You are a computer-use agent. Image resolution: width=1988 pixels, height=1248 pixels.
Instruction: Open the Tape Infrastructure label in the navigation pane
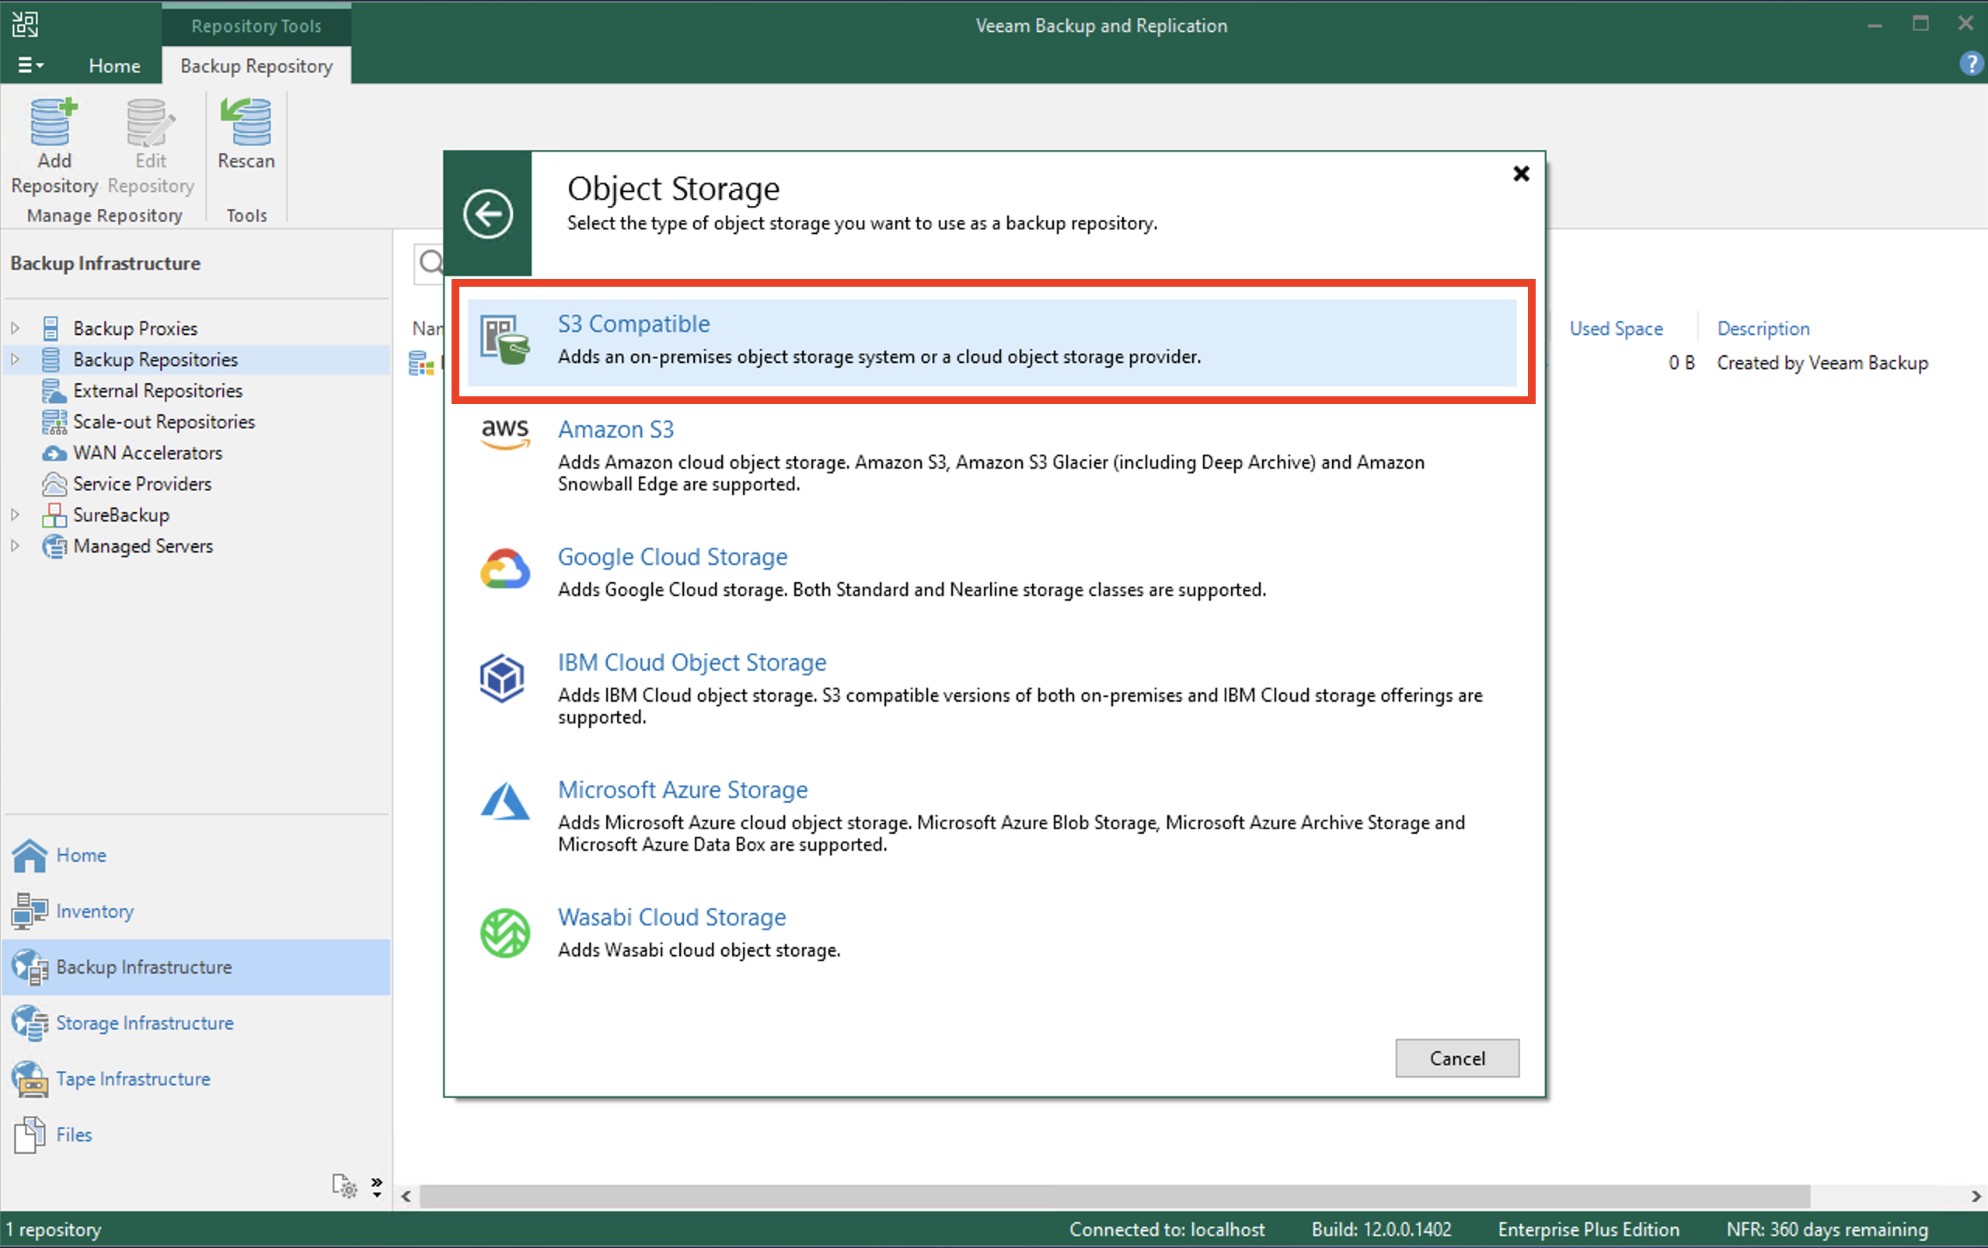[x=133, y=1079]
